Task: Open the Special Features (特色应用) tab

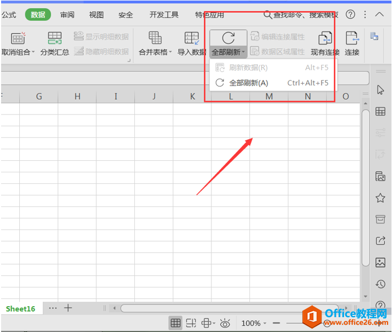Action: [x=210, y=15]
